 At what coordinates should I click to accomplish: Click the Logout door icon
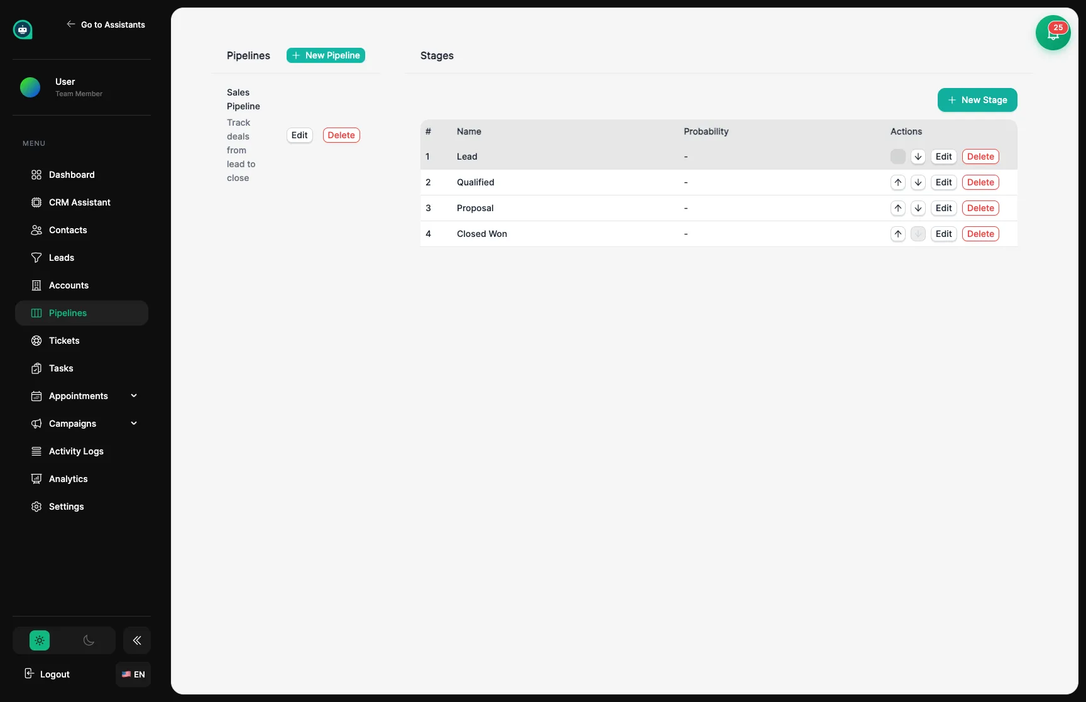pyautogui.click(x=29, y=674)
